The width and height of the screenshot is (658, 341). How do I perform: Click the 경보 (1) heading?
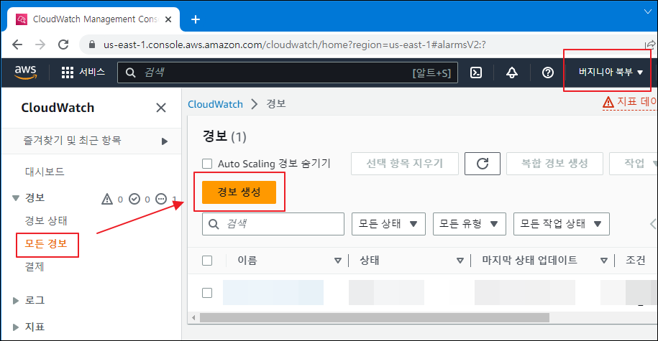click(x=224, y=136)
